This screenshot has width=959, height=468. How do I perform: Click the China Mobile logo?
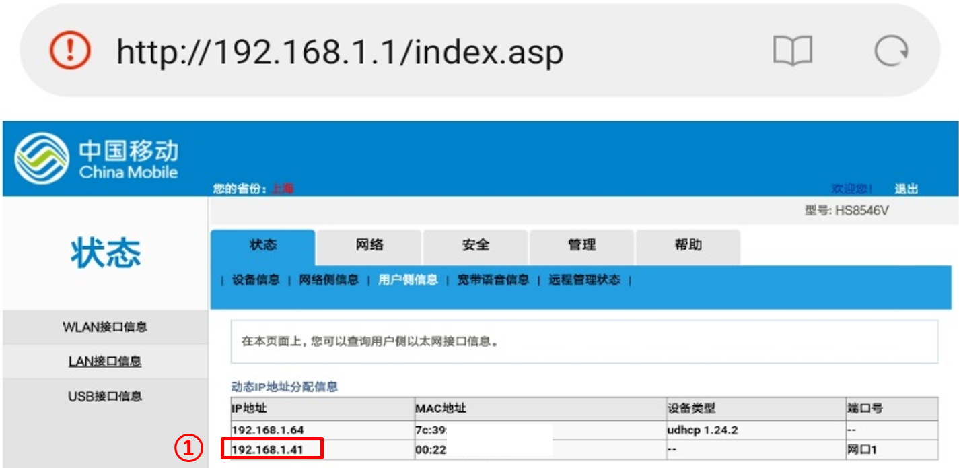(96, 159)
